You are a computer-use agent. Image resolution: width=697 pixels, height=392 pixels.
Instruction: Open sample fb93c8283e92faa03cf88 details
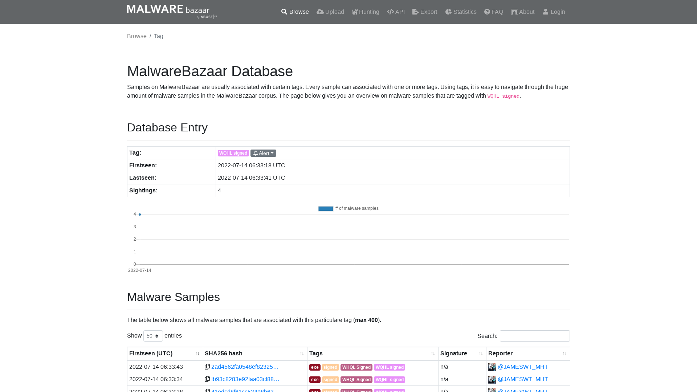(x=245, y=379)
